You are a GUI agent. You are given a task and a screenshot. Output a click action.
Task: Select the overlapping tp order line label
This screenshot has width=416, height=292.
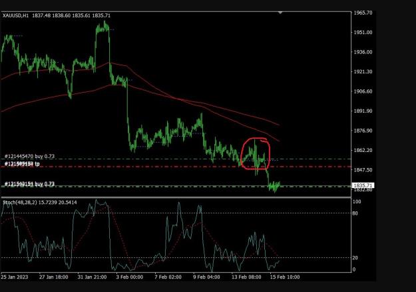22,164
